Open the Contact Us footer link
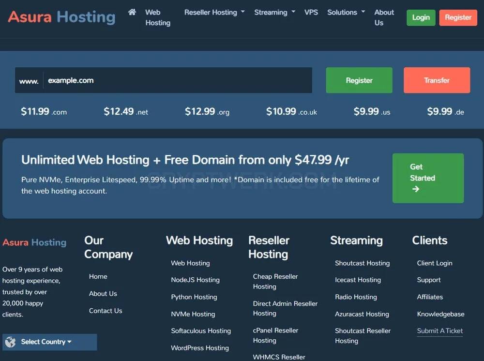The height and width of the screenshot is (361, 484). [x=106, y=311]
